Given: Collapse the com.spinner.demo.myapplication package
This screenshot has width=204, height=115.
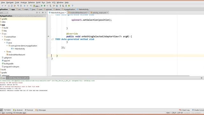Looking at the screenshot, I should tap(7, 46).
